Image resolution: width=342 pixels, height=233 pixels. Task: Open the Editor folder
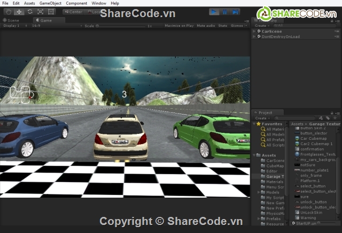click(x=269, y=171)
